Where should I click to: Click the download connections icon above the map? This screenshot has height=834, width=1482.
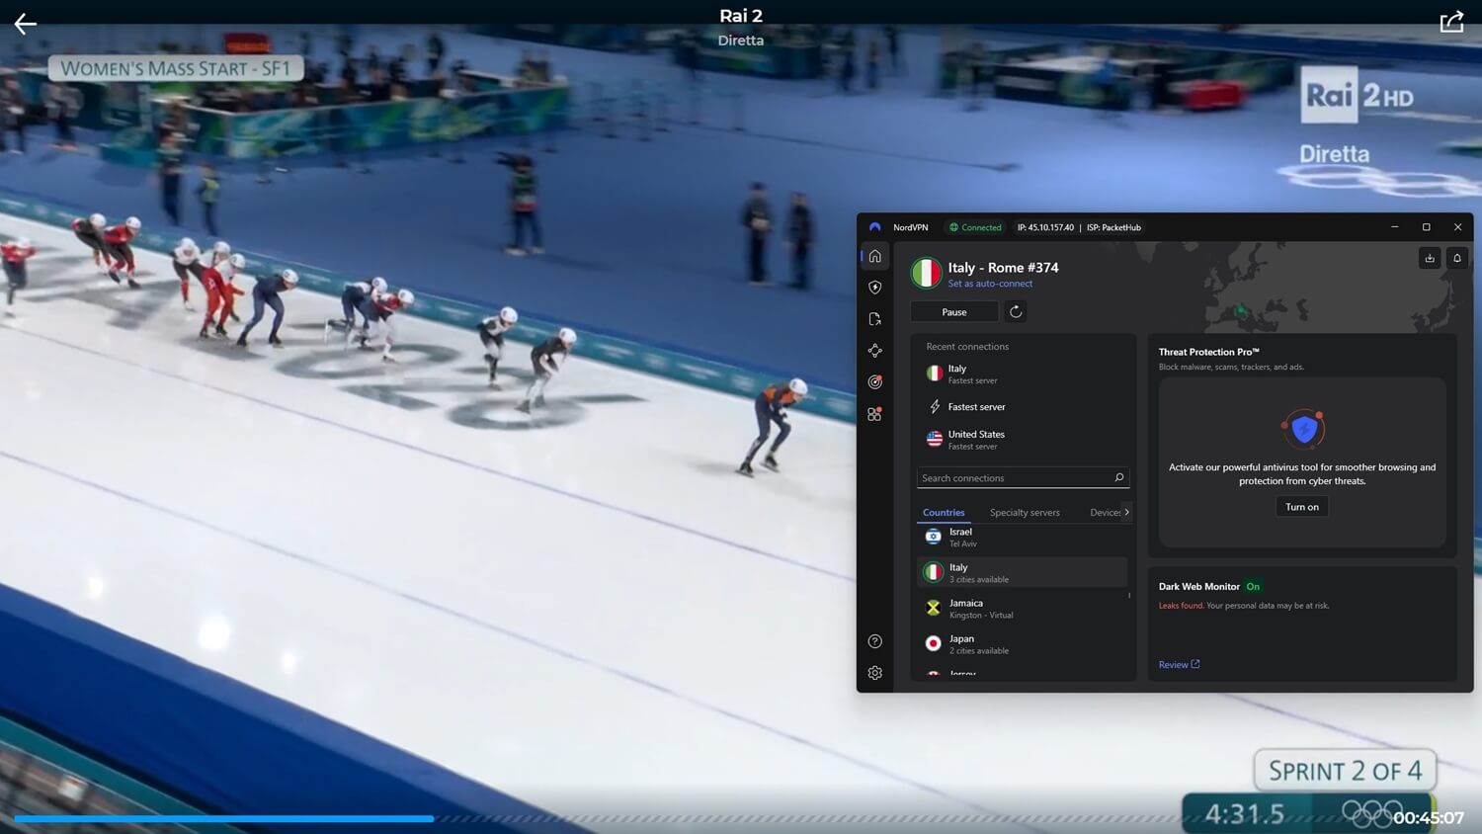1429,258
